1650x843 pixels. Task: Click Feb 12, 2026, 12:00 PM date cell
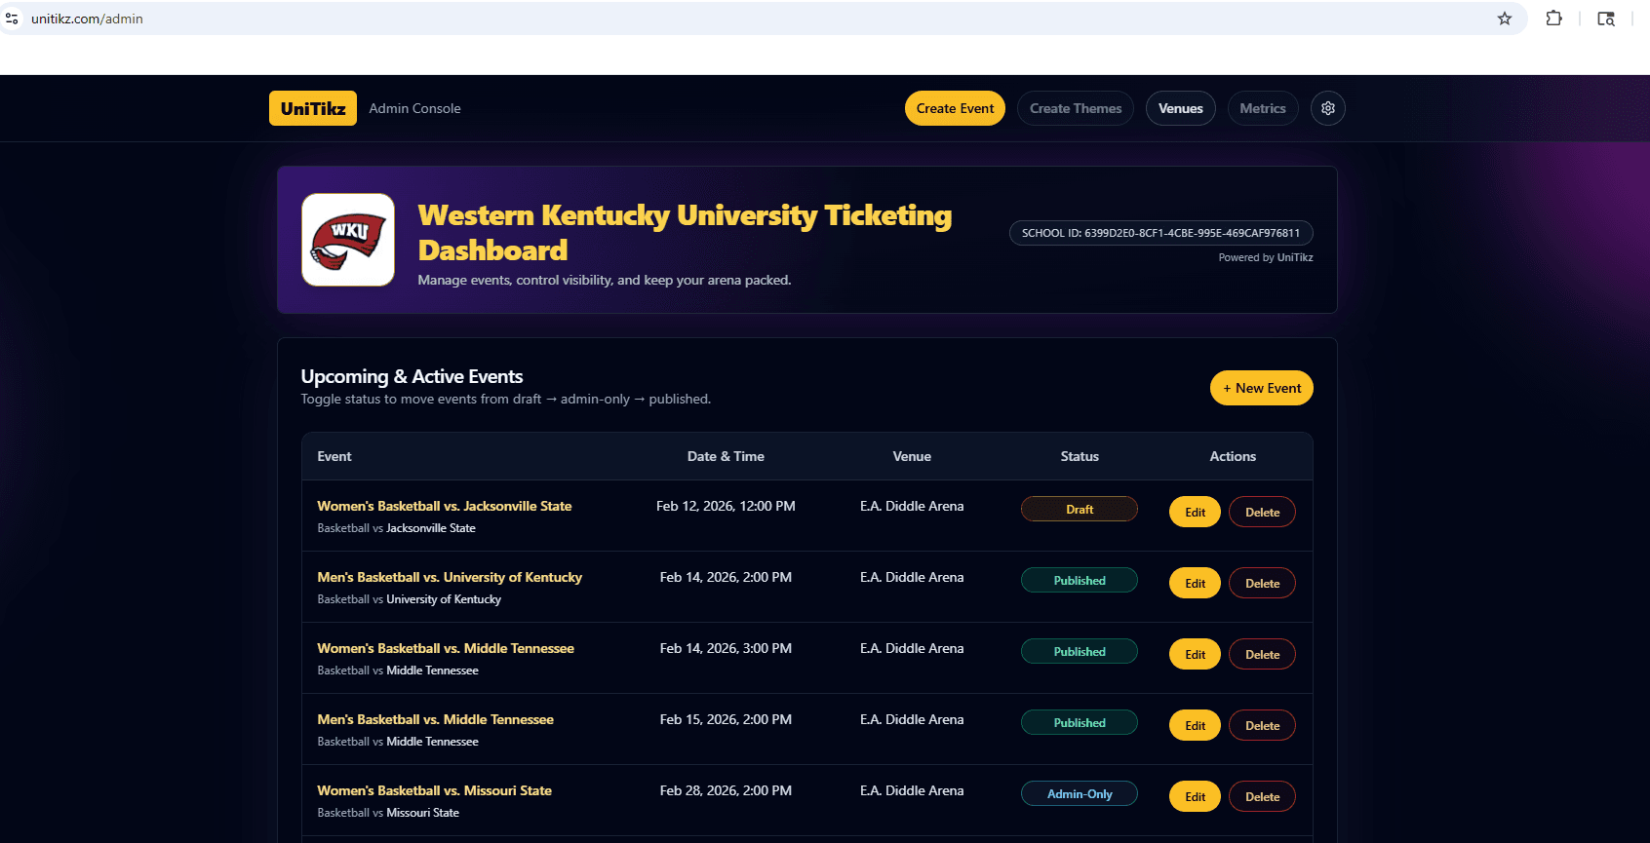pos(726,506)
